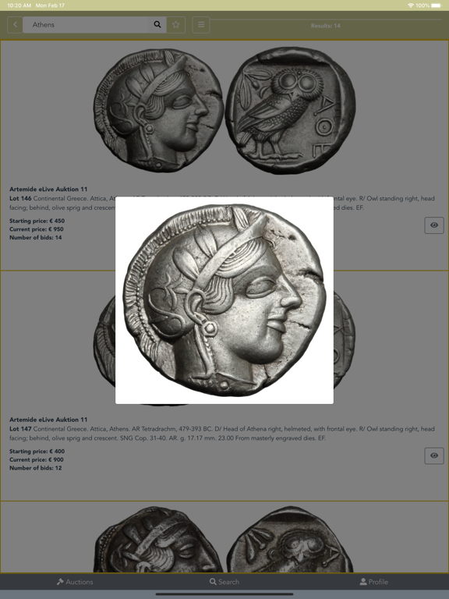Open the hamburger menu icon
449x599 pixels.
[201, 25]
